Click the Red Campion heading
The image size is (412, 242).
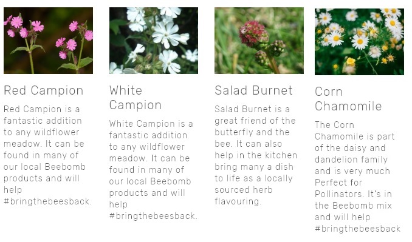[44, 90]
